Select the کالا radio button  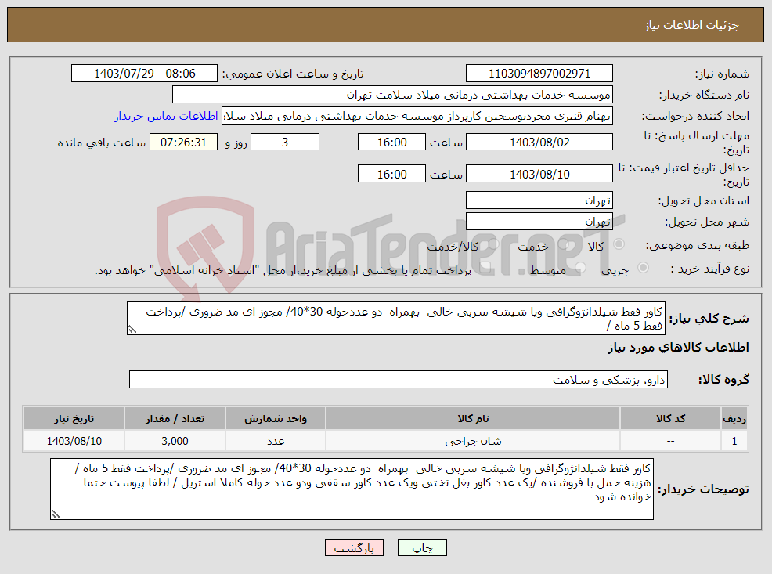point(619,244)
